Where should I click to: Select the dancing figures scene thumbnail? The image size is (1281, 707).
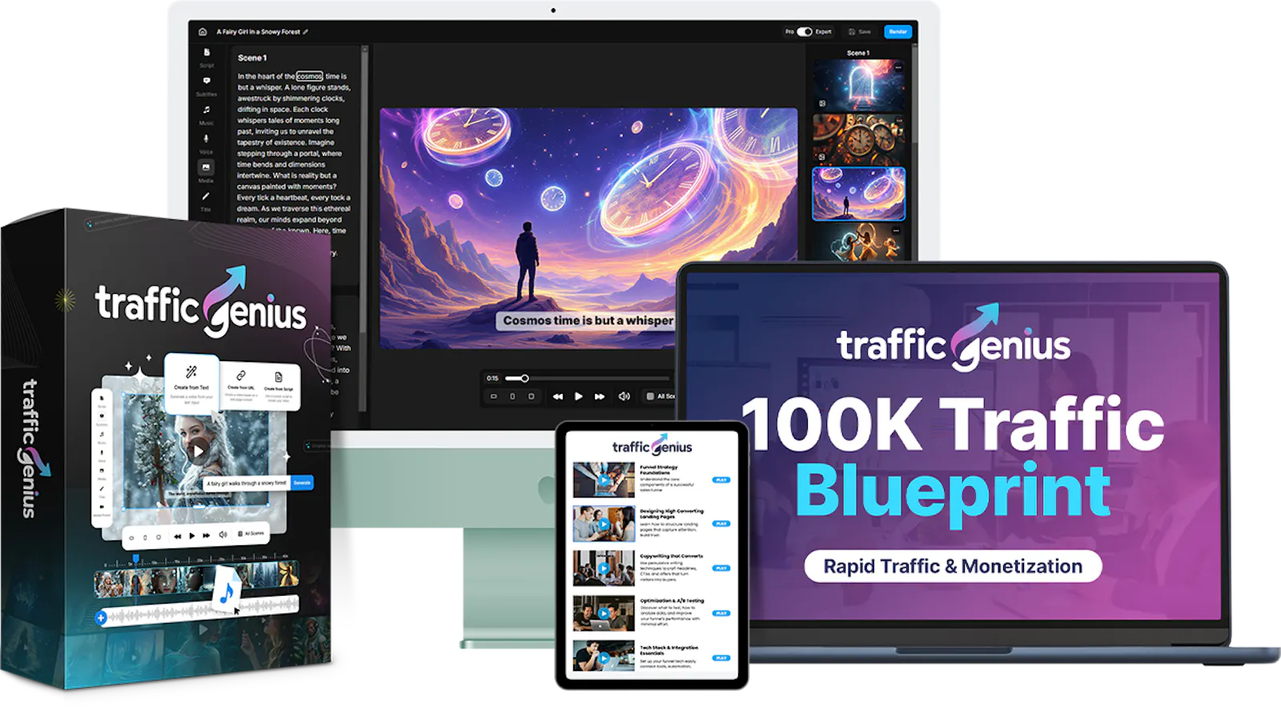858,242
